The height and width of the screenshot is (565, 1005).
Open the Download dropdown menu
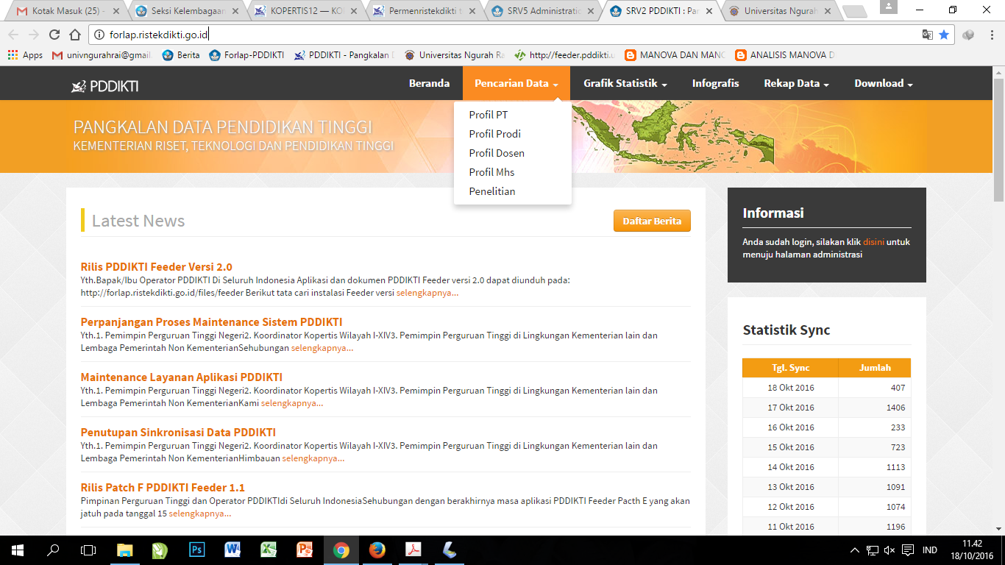click(x=884, y=83)
